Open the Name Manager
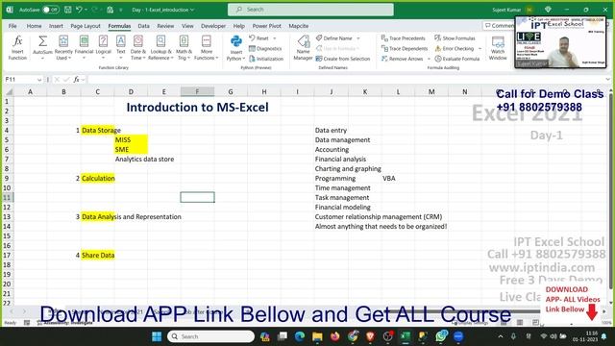 pos(303,47)
